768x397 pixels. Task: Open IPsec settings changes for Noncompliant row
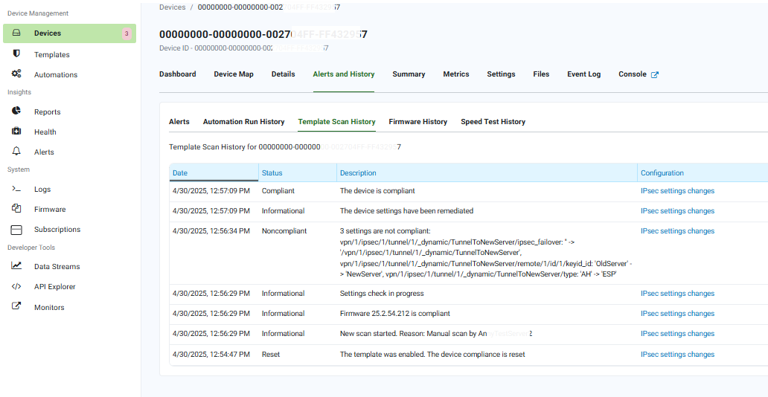(677, 231)
